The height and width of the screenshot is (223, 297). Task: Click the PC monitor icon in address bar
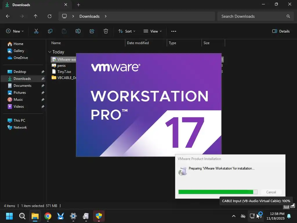click(64, 16)
